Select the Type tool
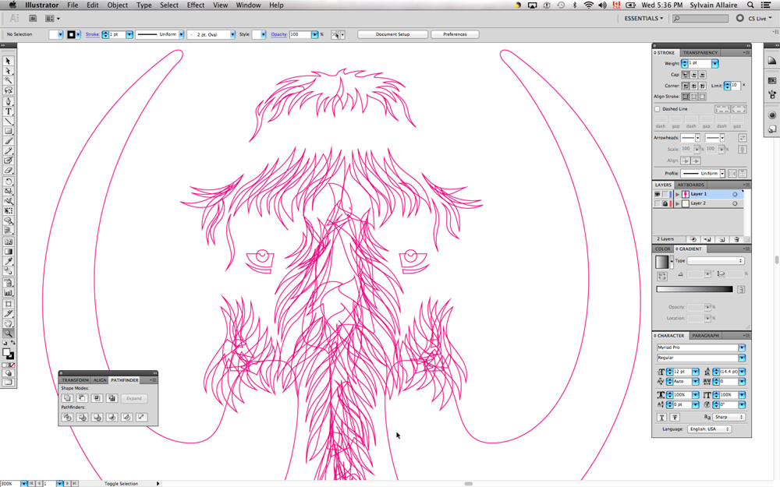 coord(9,111)
